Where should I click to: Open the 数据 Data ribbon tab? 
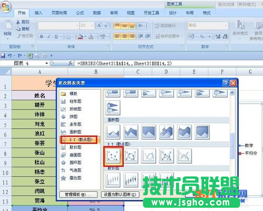[97, 13]
